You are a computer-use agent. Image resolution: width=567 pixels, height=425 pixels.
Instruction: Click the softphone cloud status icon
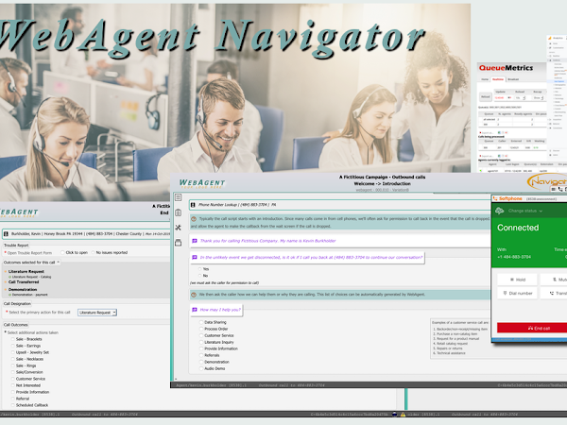[x=500, y=211]
